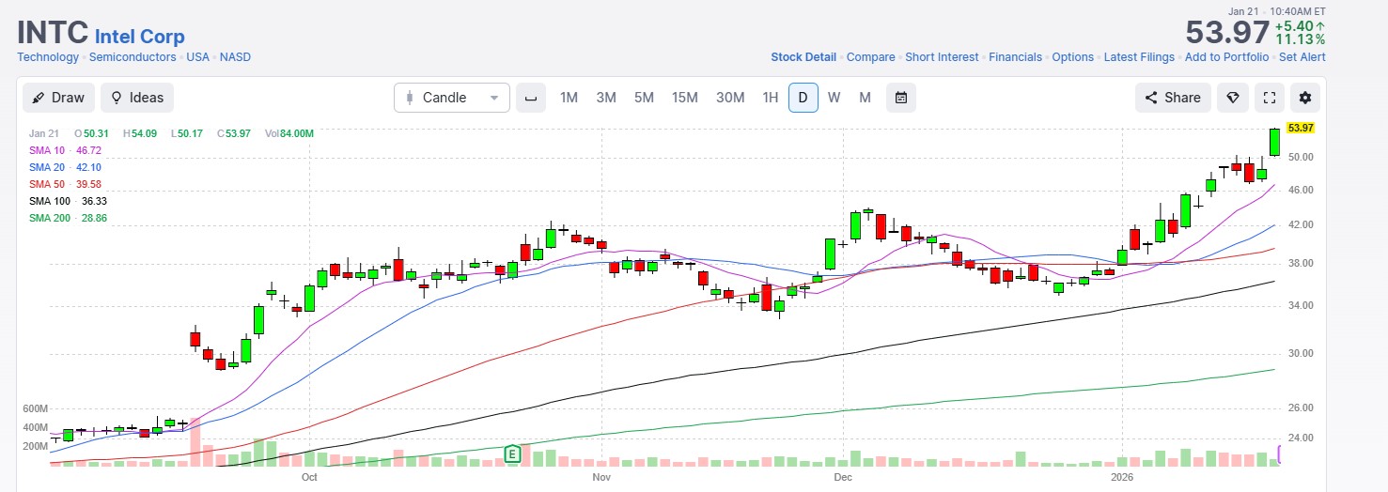Click the diamond premium icon
This screenshot has width=1388, height=492.
pyautogui.click(x=1233, y=98)
